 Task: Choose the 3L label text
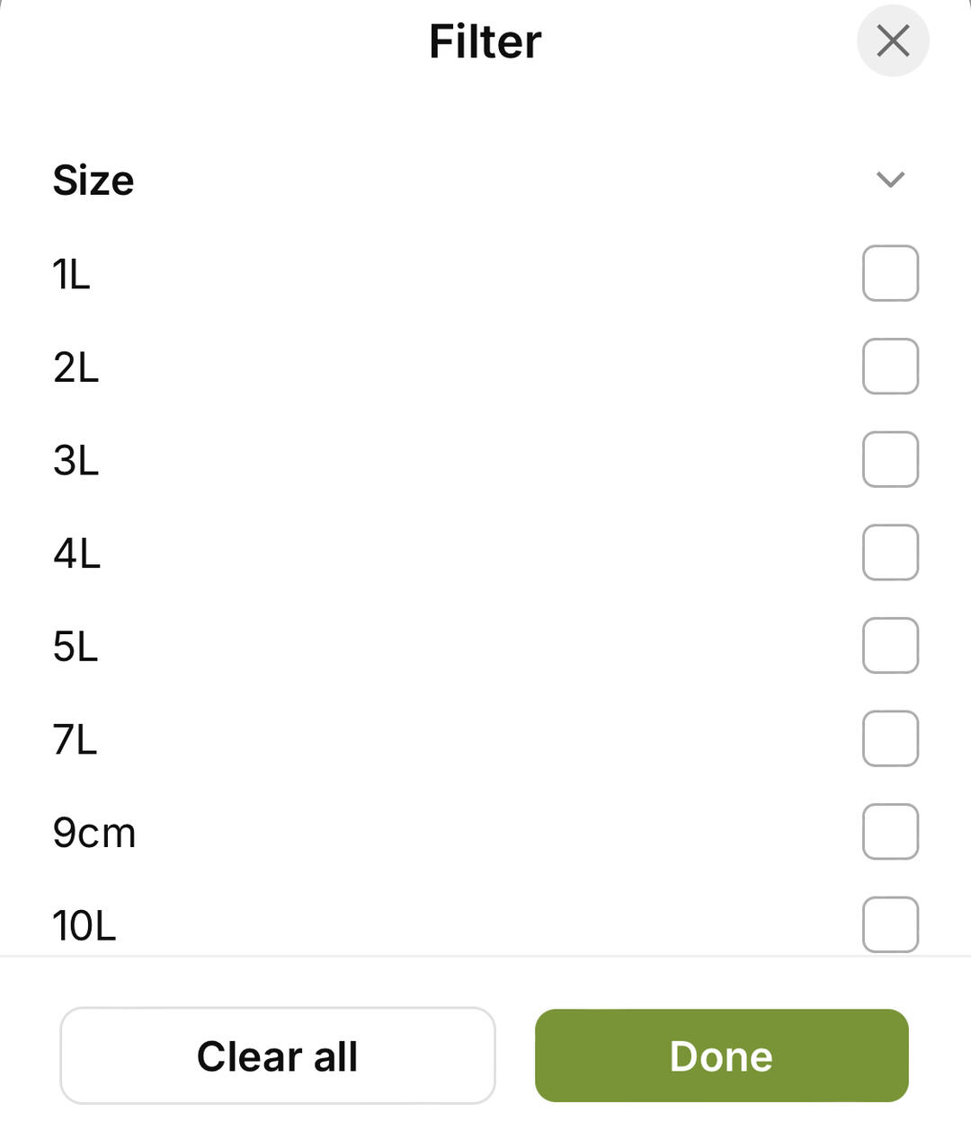76,461
